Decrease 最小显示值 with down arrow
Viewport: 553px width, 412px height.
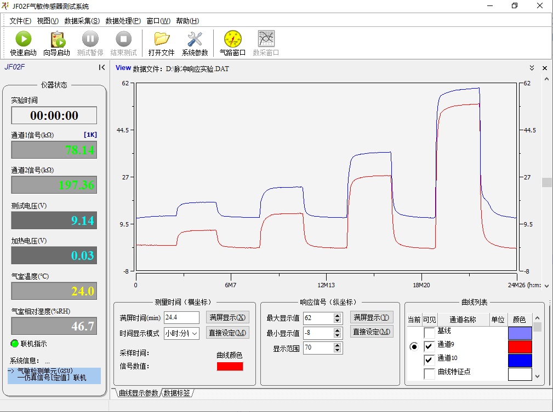pyautogui.click(x=338, y=335)
